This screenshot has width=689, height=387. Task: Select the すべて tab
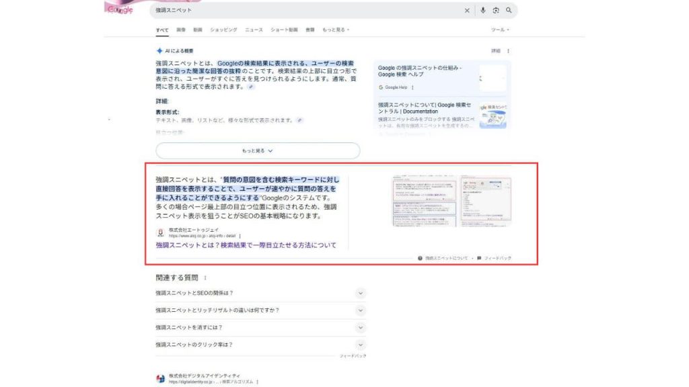point(161,30)
